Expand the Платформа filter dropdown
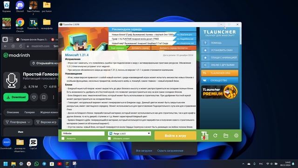The height and width of the screenshot is (168, 298). [18, 122]
